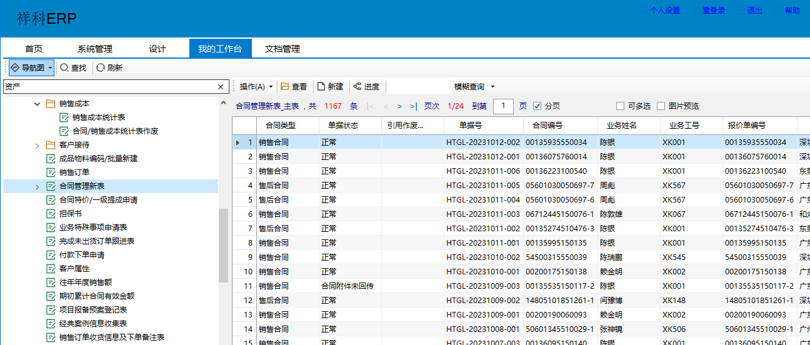The height and width of the screenshot is (345, 810).
Task: Click the 进度 progress icon
Action: click(x=357, y=86)
